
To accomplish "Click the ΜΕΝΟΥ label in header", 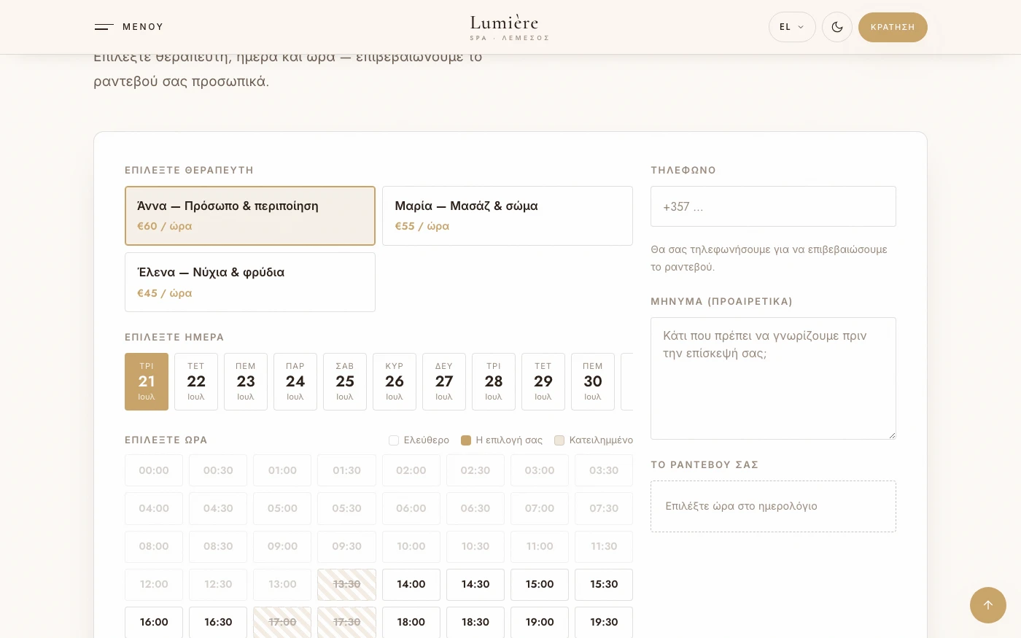I will [143, 27].
